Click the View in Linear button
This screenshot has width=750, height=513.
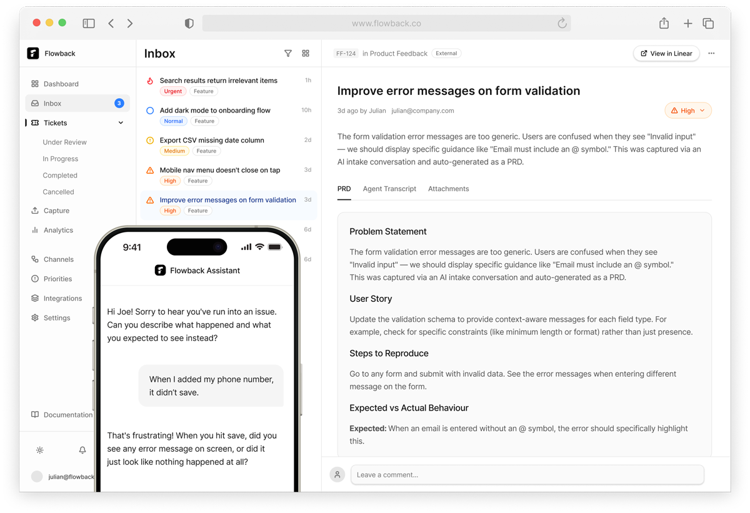(666, 54)
